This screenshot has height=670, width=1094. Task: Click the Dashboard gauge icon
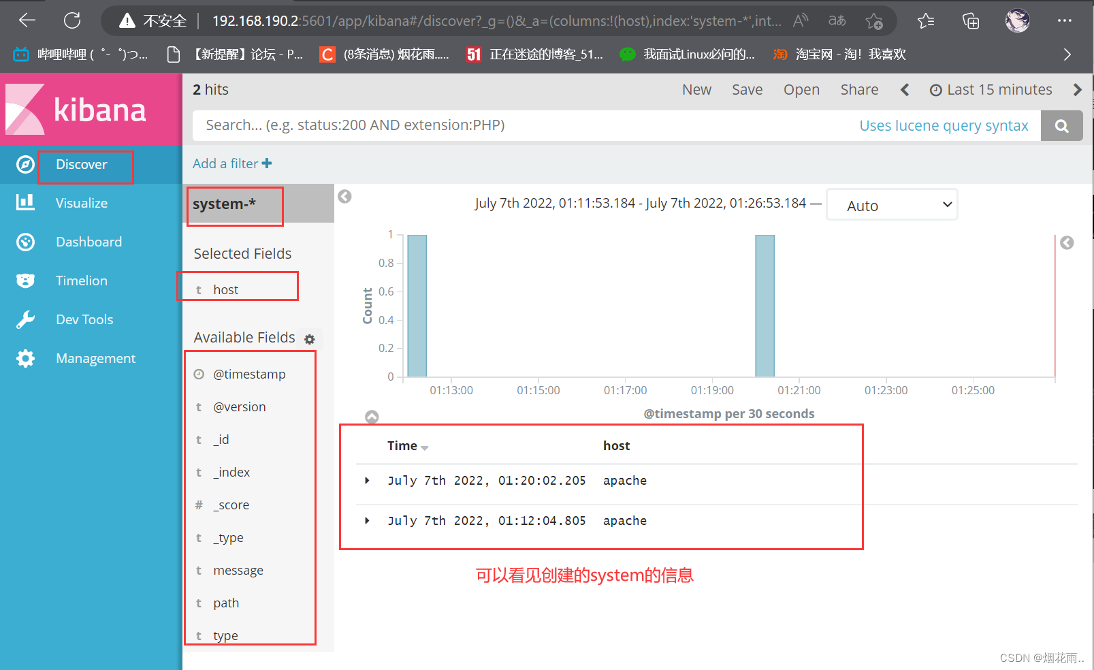pos(25,242)
